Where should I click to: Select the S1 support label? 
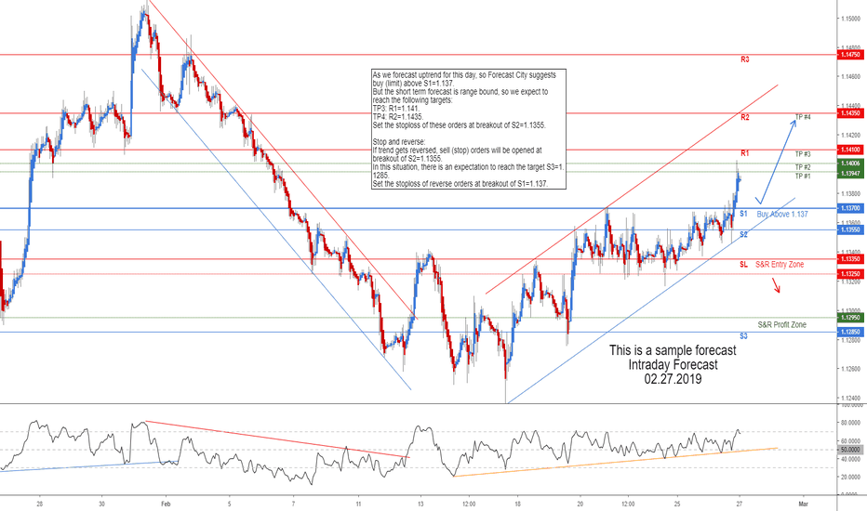743,214
